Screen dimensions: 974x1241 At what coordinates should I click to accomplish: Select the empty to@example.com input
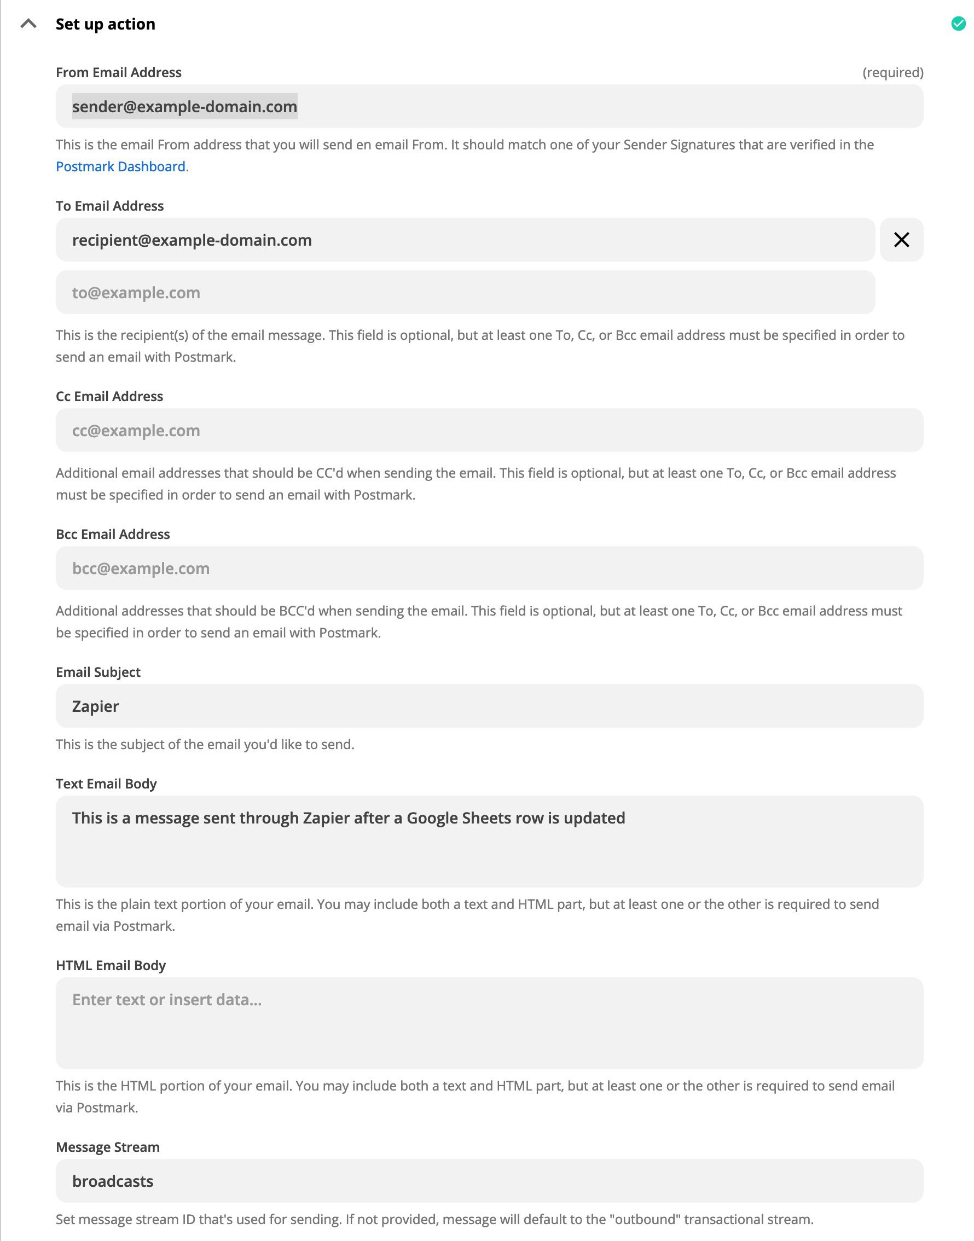tap(465, 293)
